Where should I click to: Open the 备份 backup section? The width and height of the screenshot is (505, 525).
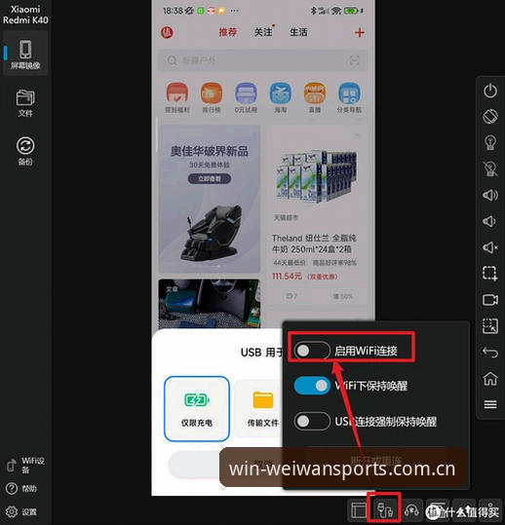coord(25,151)
